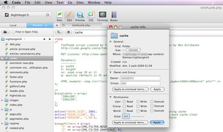Click the Group text field

pyautogui.click(x=140, y=83)
